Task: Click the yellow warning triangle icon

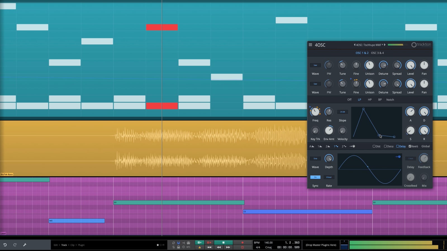Action: [x=199, y=247]
